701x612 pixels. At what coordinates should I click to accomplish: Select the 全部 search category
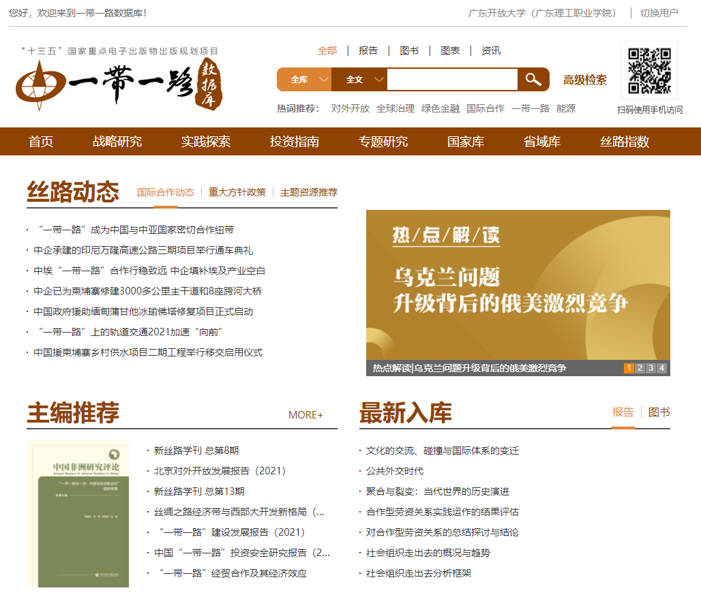pos(327,50)
